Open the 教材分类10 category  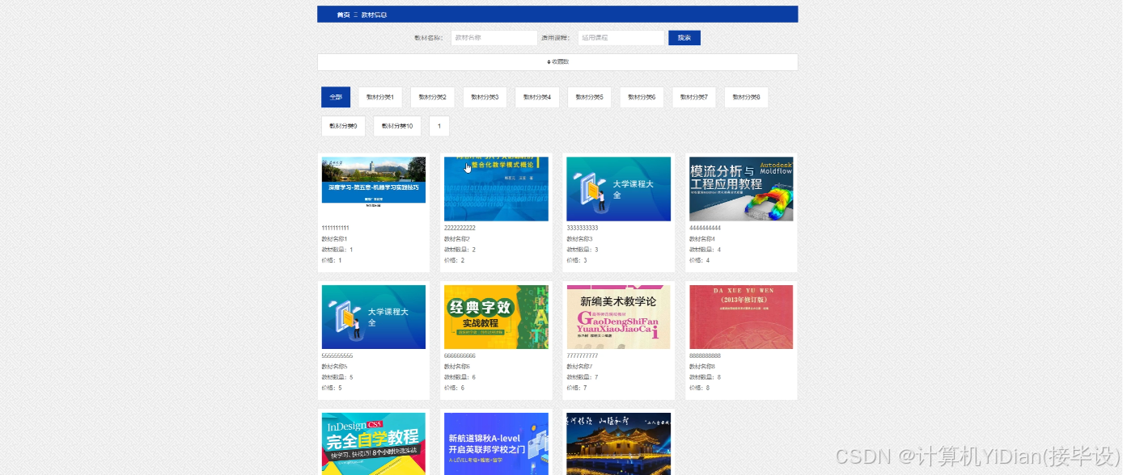[x=397, y=126]
